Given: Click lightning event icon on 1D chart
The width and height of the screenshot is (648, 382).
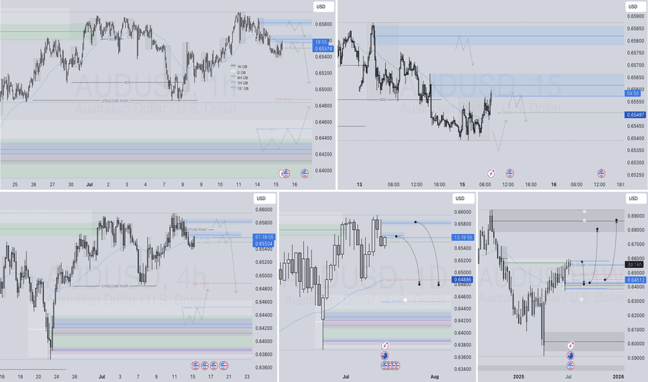Looking at the screenshot, I should (x=384, y=346).
